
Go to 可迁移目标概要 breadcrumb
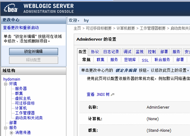coord(99,28)
